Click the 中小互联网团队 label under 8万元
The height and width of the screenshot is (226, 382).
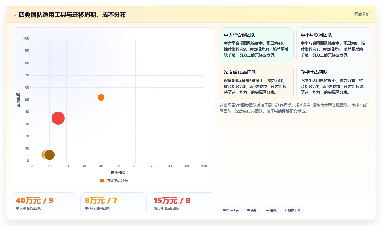tap(97, 208)
